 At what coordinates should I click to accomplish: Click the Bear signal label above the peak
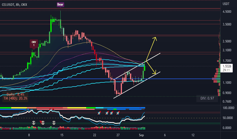(x=60, y=5)
